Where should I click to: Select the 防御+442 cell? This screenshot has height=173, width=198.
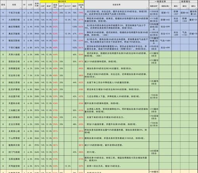165,20
